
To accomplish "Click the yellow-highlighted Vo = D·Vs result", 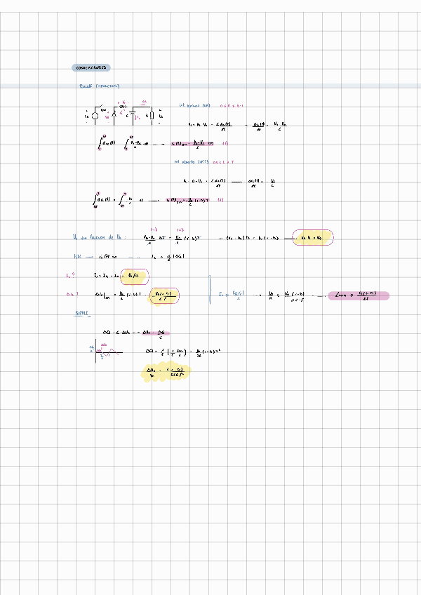I will click(314, 239).
